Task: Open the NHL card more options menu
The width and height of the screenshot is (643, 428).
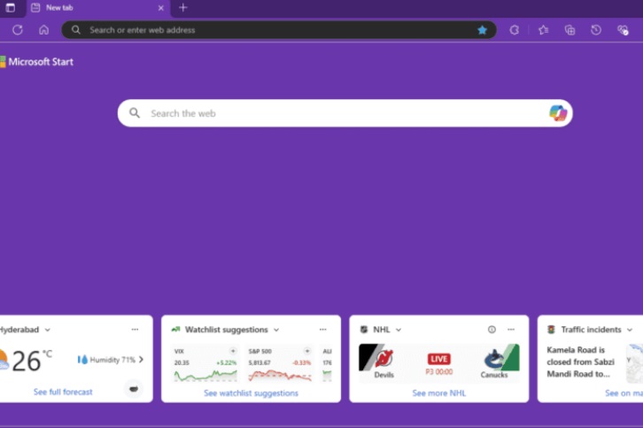Action: point(511,330)
